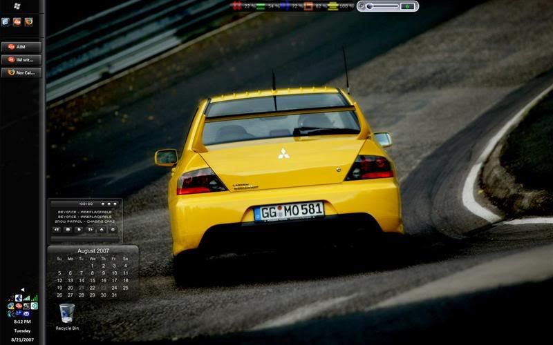
Task: Launch Internet Explorer quick launch icon
Action: tap(6, 22)
